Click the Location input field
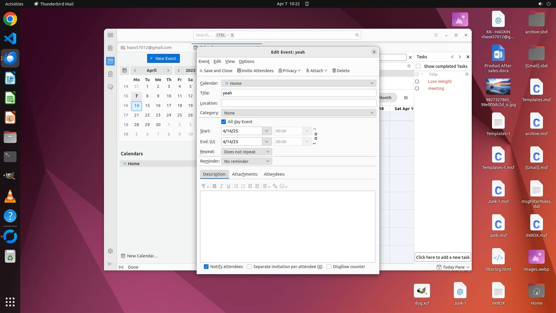 [x=298, y=103]
